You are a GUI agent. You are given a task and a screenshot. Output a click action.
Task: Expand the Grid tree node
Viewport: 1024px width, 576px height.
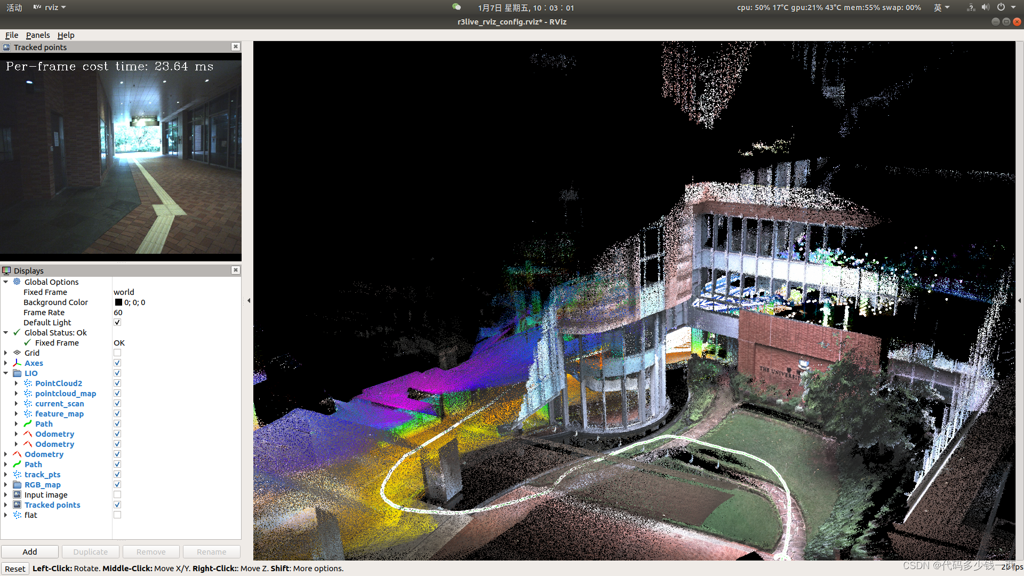coord(6,353)
